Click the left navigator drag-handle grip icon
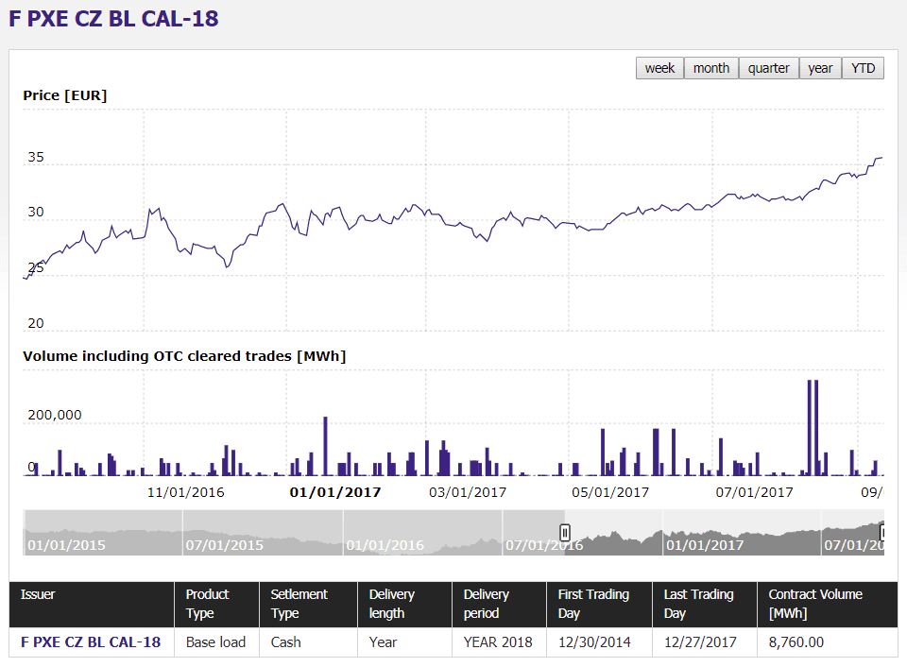The width and height of the screenshot is (907, 667). point(564,533)
